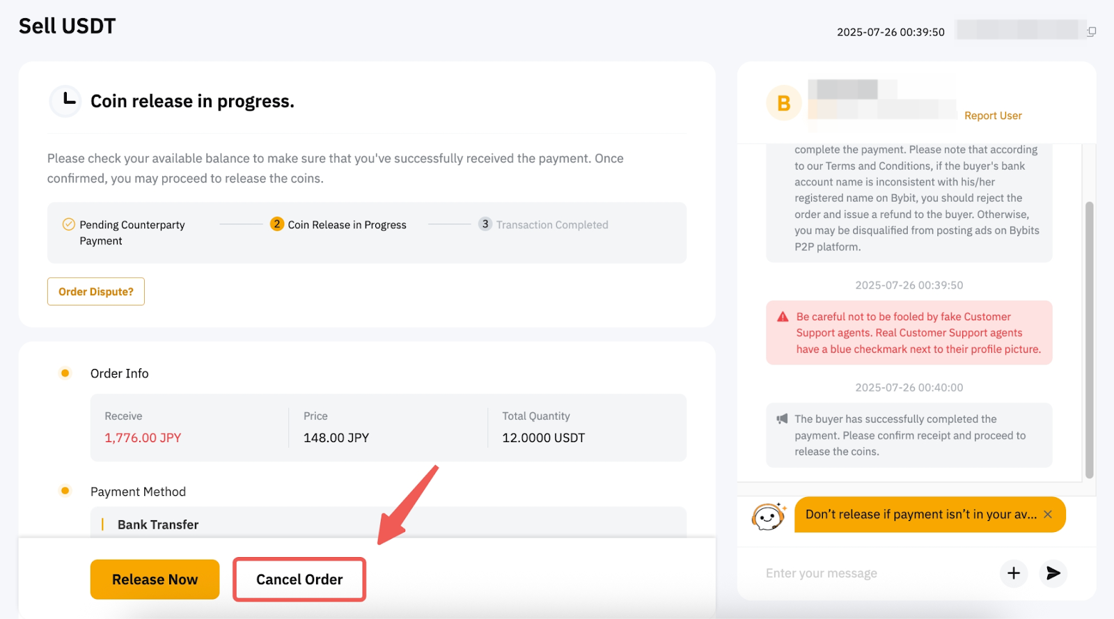
Task: Click the Pending Counterparty Payment checkmark icon
Action: coord(69,224)
